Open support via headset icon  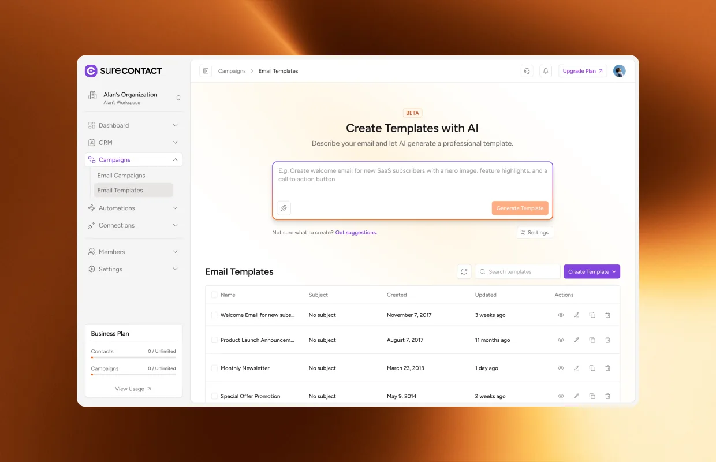click(527, 71)
